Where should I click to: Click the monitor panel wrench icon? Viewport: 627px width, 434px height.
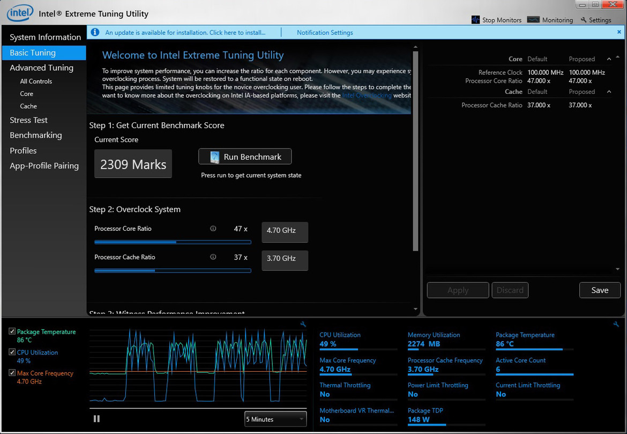(616, 325)
